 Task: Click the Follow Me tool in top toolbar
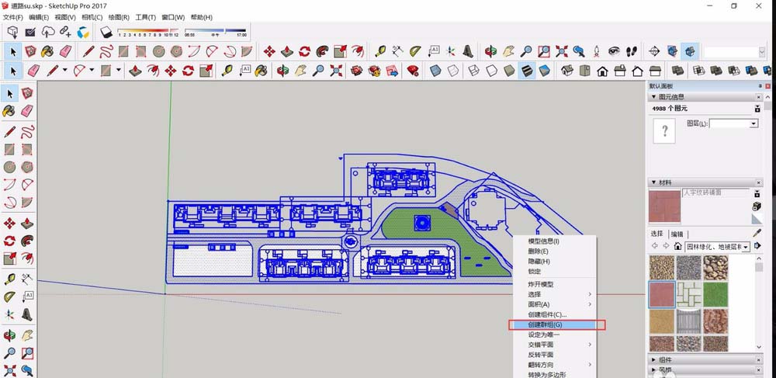tap(322, 51)
